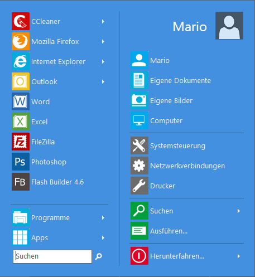Expand the Herunterfahren options arrow
This screenshot has width=255, height=277.
tap(239, 256)
